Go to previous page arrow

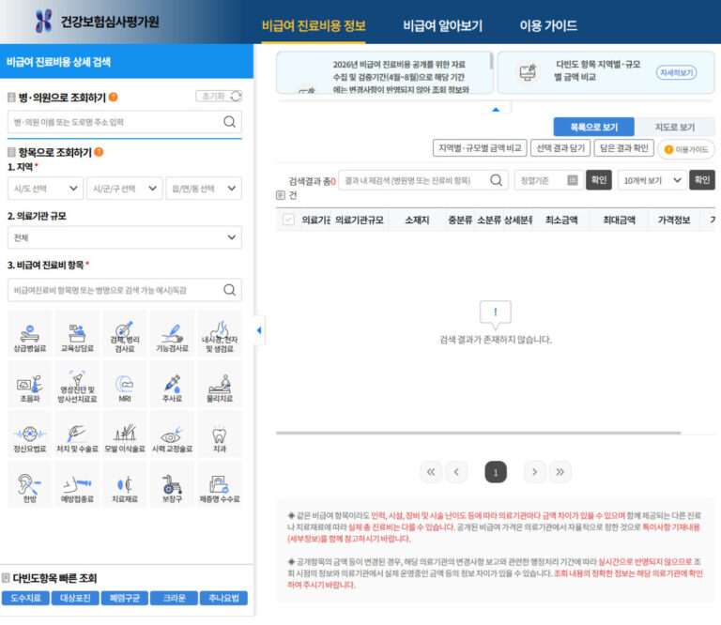click(456, 472)
